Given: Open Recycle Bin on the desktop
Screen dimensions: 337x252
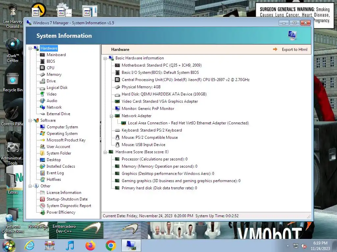Looking at the screenshot, I should click(x=13, y=82).
